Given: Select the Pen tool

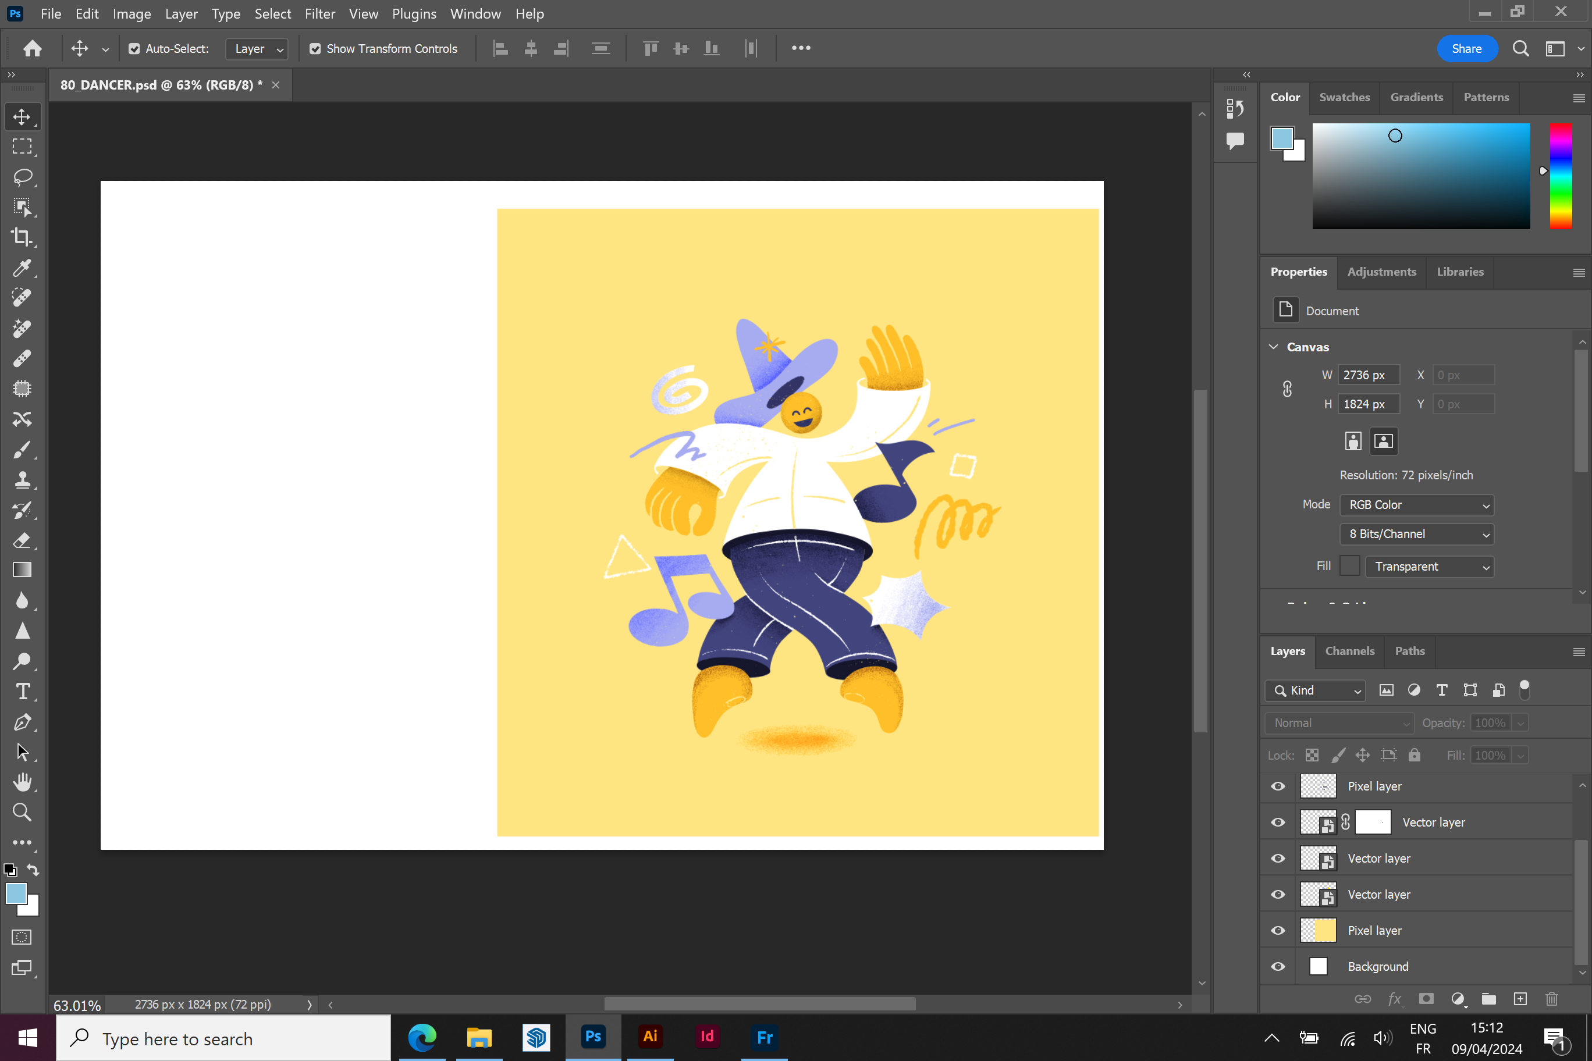Looking at the screenshot, I should coord(22,722).
